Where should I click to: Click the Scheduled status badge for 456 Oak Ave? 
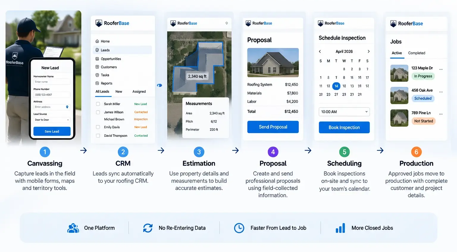pos(423,99)
